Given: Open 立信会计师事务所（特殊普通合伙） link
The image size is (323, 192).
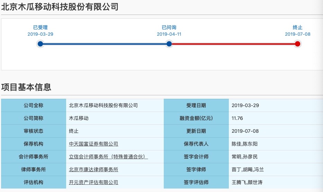Looking at the screenshot, I should [x=108, y=157].
